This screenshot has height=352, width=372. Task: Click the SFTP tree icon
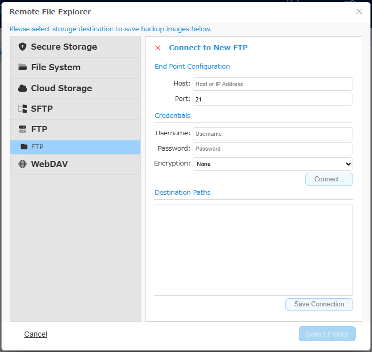(x=23, y=109)
